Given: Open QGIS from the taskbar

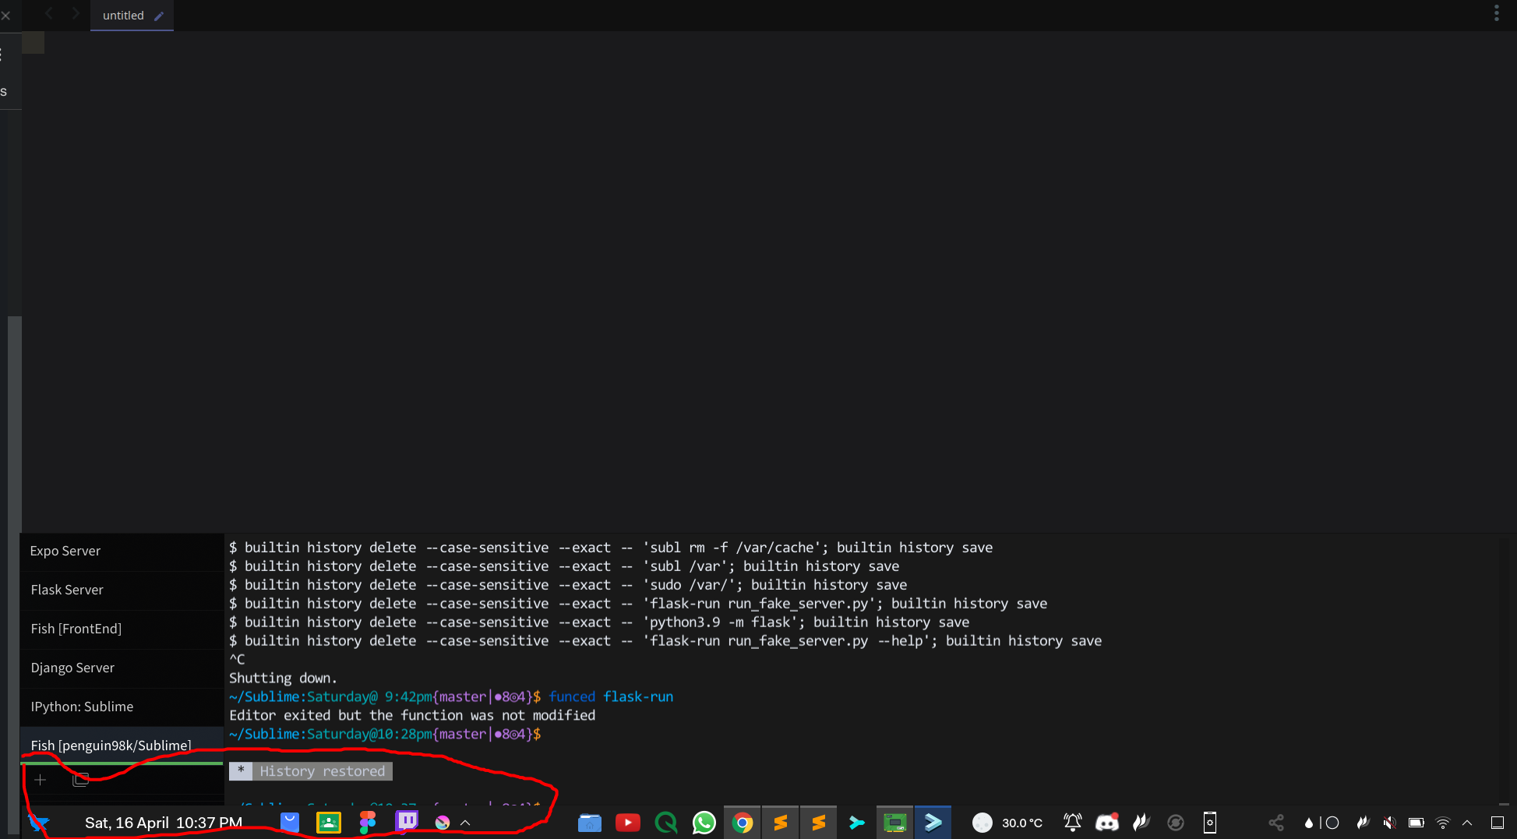Looking at the screenshot, I should [665, 822].
